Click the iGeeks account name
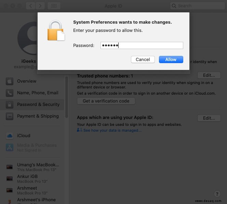 click(x=28, y=61)
